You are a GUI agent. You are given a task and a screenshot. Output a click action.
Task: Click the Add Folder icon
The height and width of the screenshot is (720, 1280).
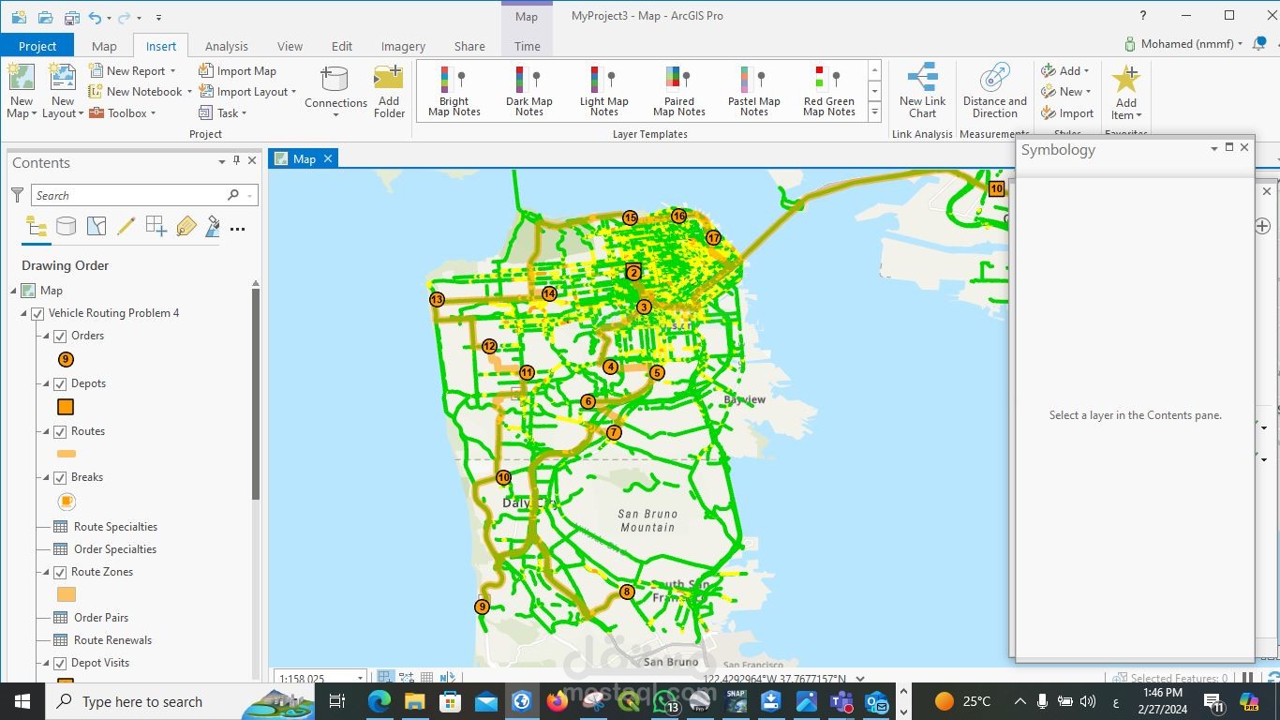point(389,78)
